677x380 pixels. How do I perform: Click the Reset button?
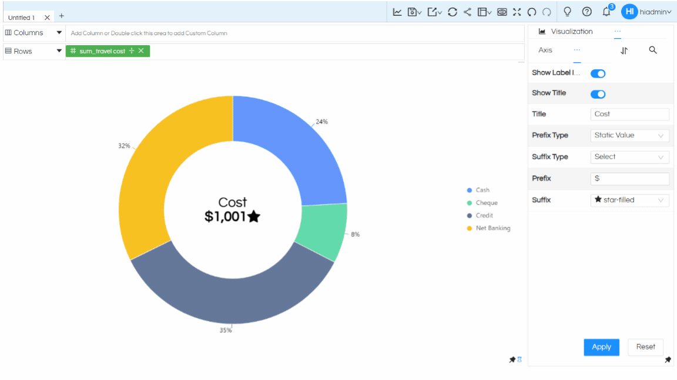[645, 347]
